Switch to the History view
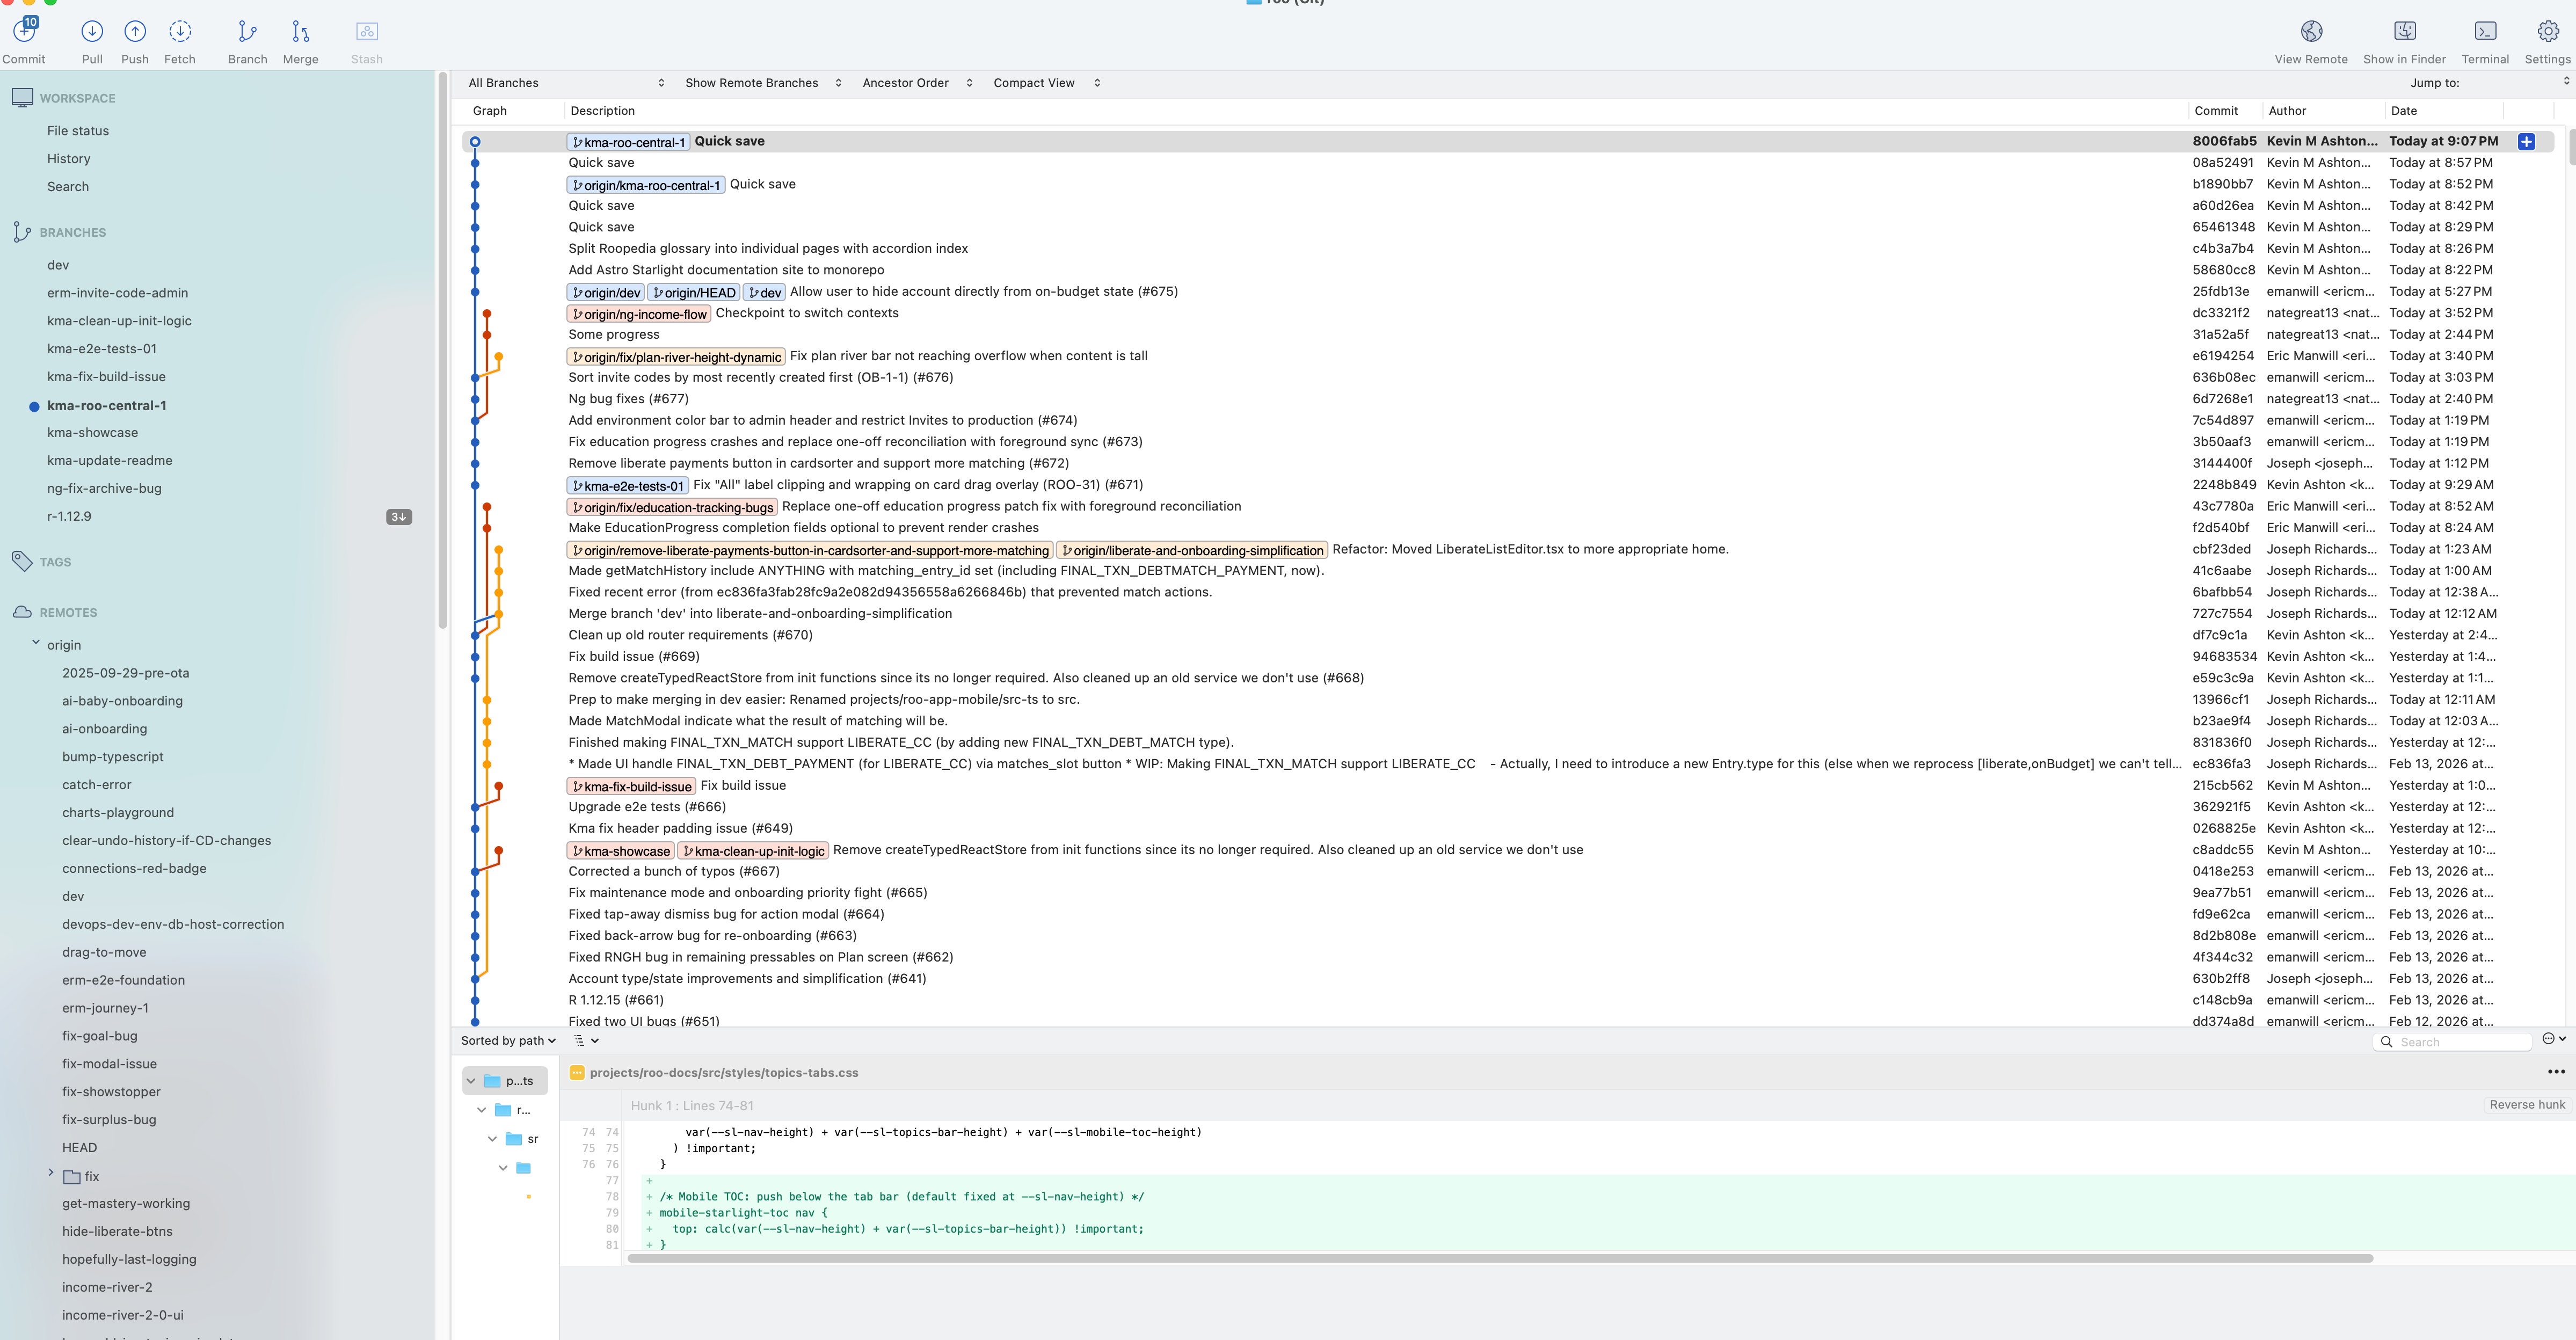Image resolution: width=2576 pixels, height=1340 pixels. click(x=68, y=158)
